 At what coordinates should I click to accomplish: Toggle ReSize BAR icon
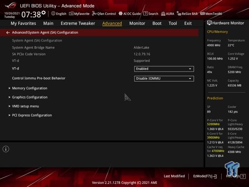(x=179, y=14)
